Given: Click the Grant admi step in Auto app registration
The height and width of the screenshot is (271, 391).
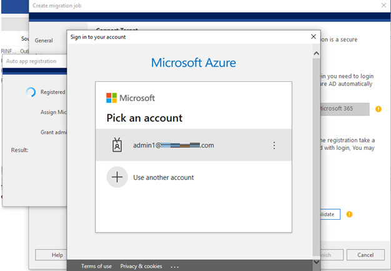Looking at the screenshot, I should 53,132.
